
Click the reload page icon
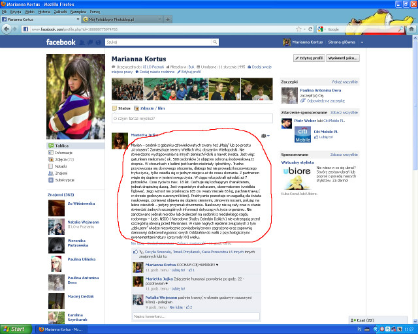310,29
